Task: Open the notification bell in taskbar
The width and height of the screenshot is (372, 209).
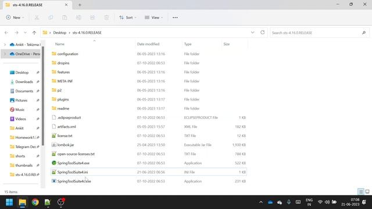Action: 364,202
